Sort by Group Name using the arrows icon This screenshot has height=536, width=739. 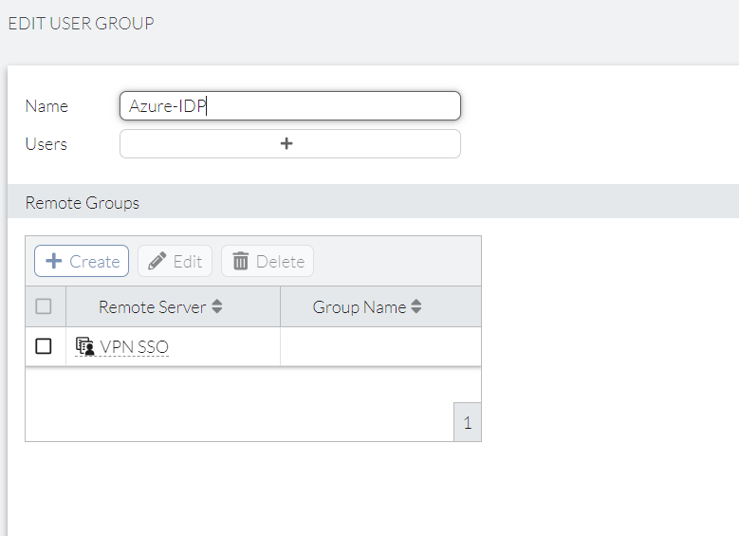(416, 307)
